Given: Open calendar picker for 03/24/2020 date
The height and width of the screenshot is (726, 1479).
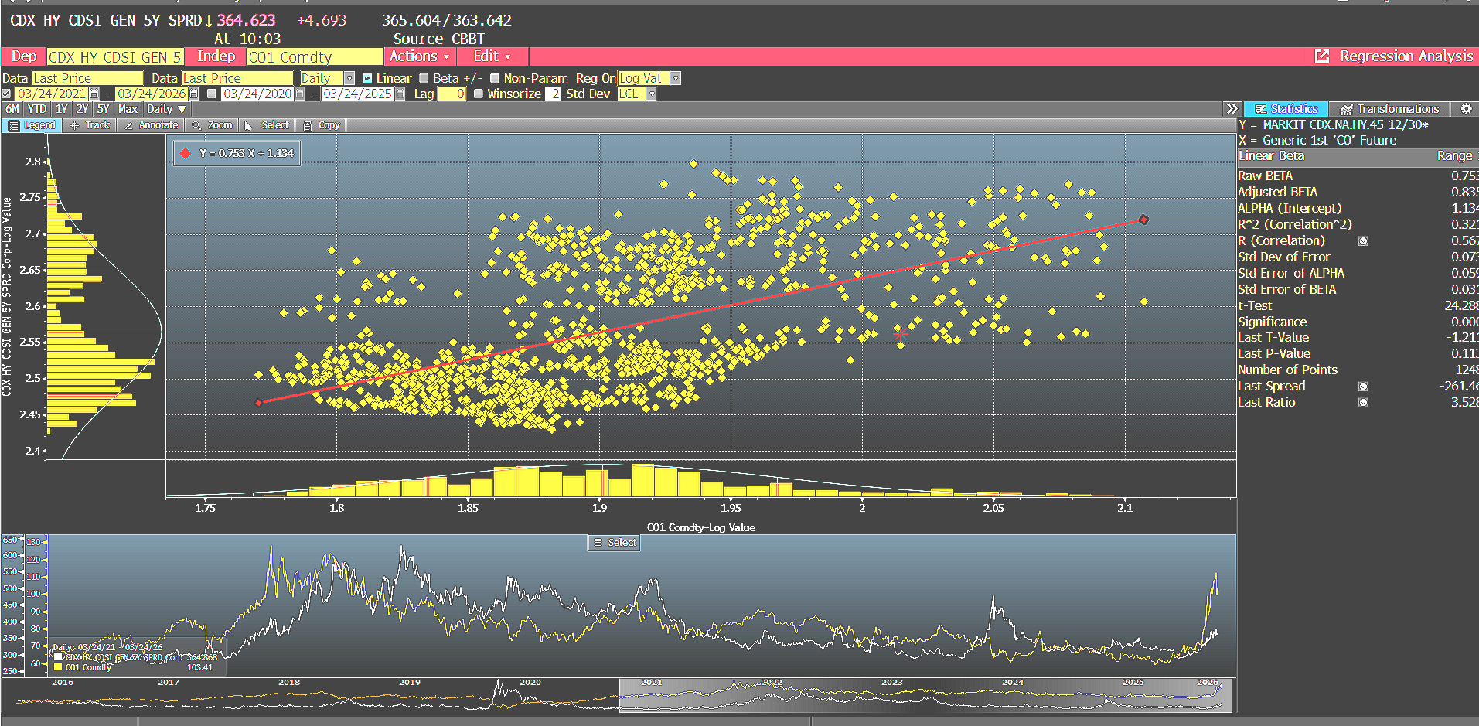Looking at the screenshot, I should pyautogui.click(x=300, y=94).
